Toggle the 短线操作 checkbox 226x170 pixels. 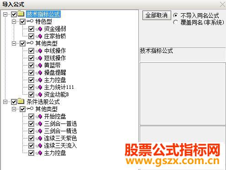click(31, 58)
